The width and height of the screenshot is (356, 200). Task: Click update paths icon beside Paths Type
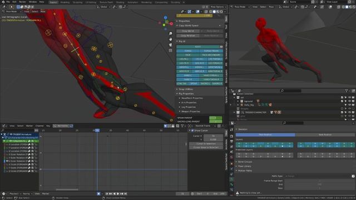tap(353, 176)
